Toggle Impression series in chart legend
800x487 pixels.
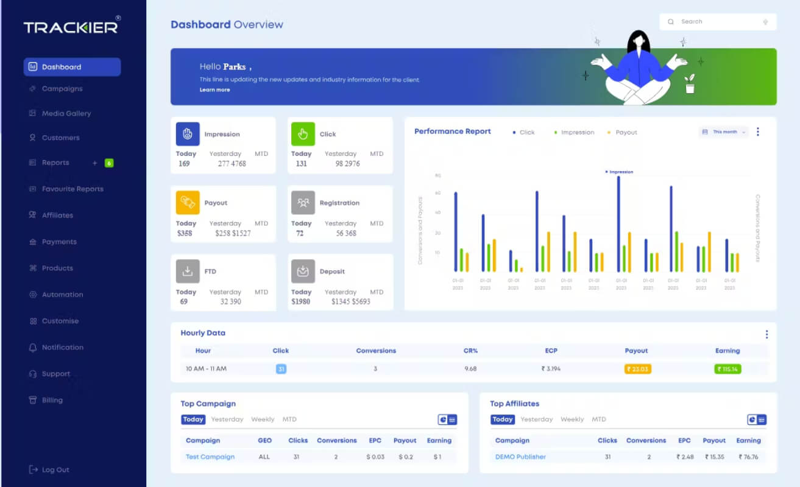[574, 132]
